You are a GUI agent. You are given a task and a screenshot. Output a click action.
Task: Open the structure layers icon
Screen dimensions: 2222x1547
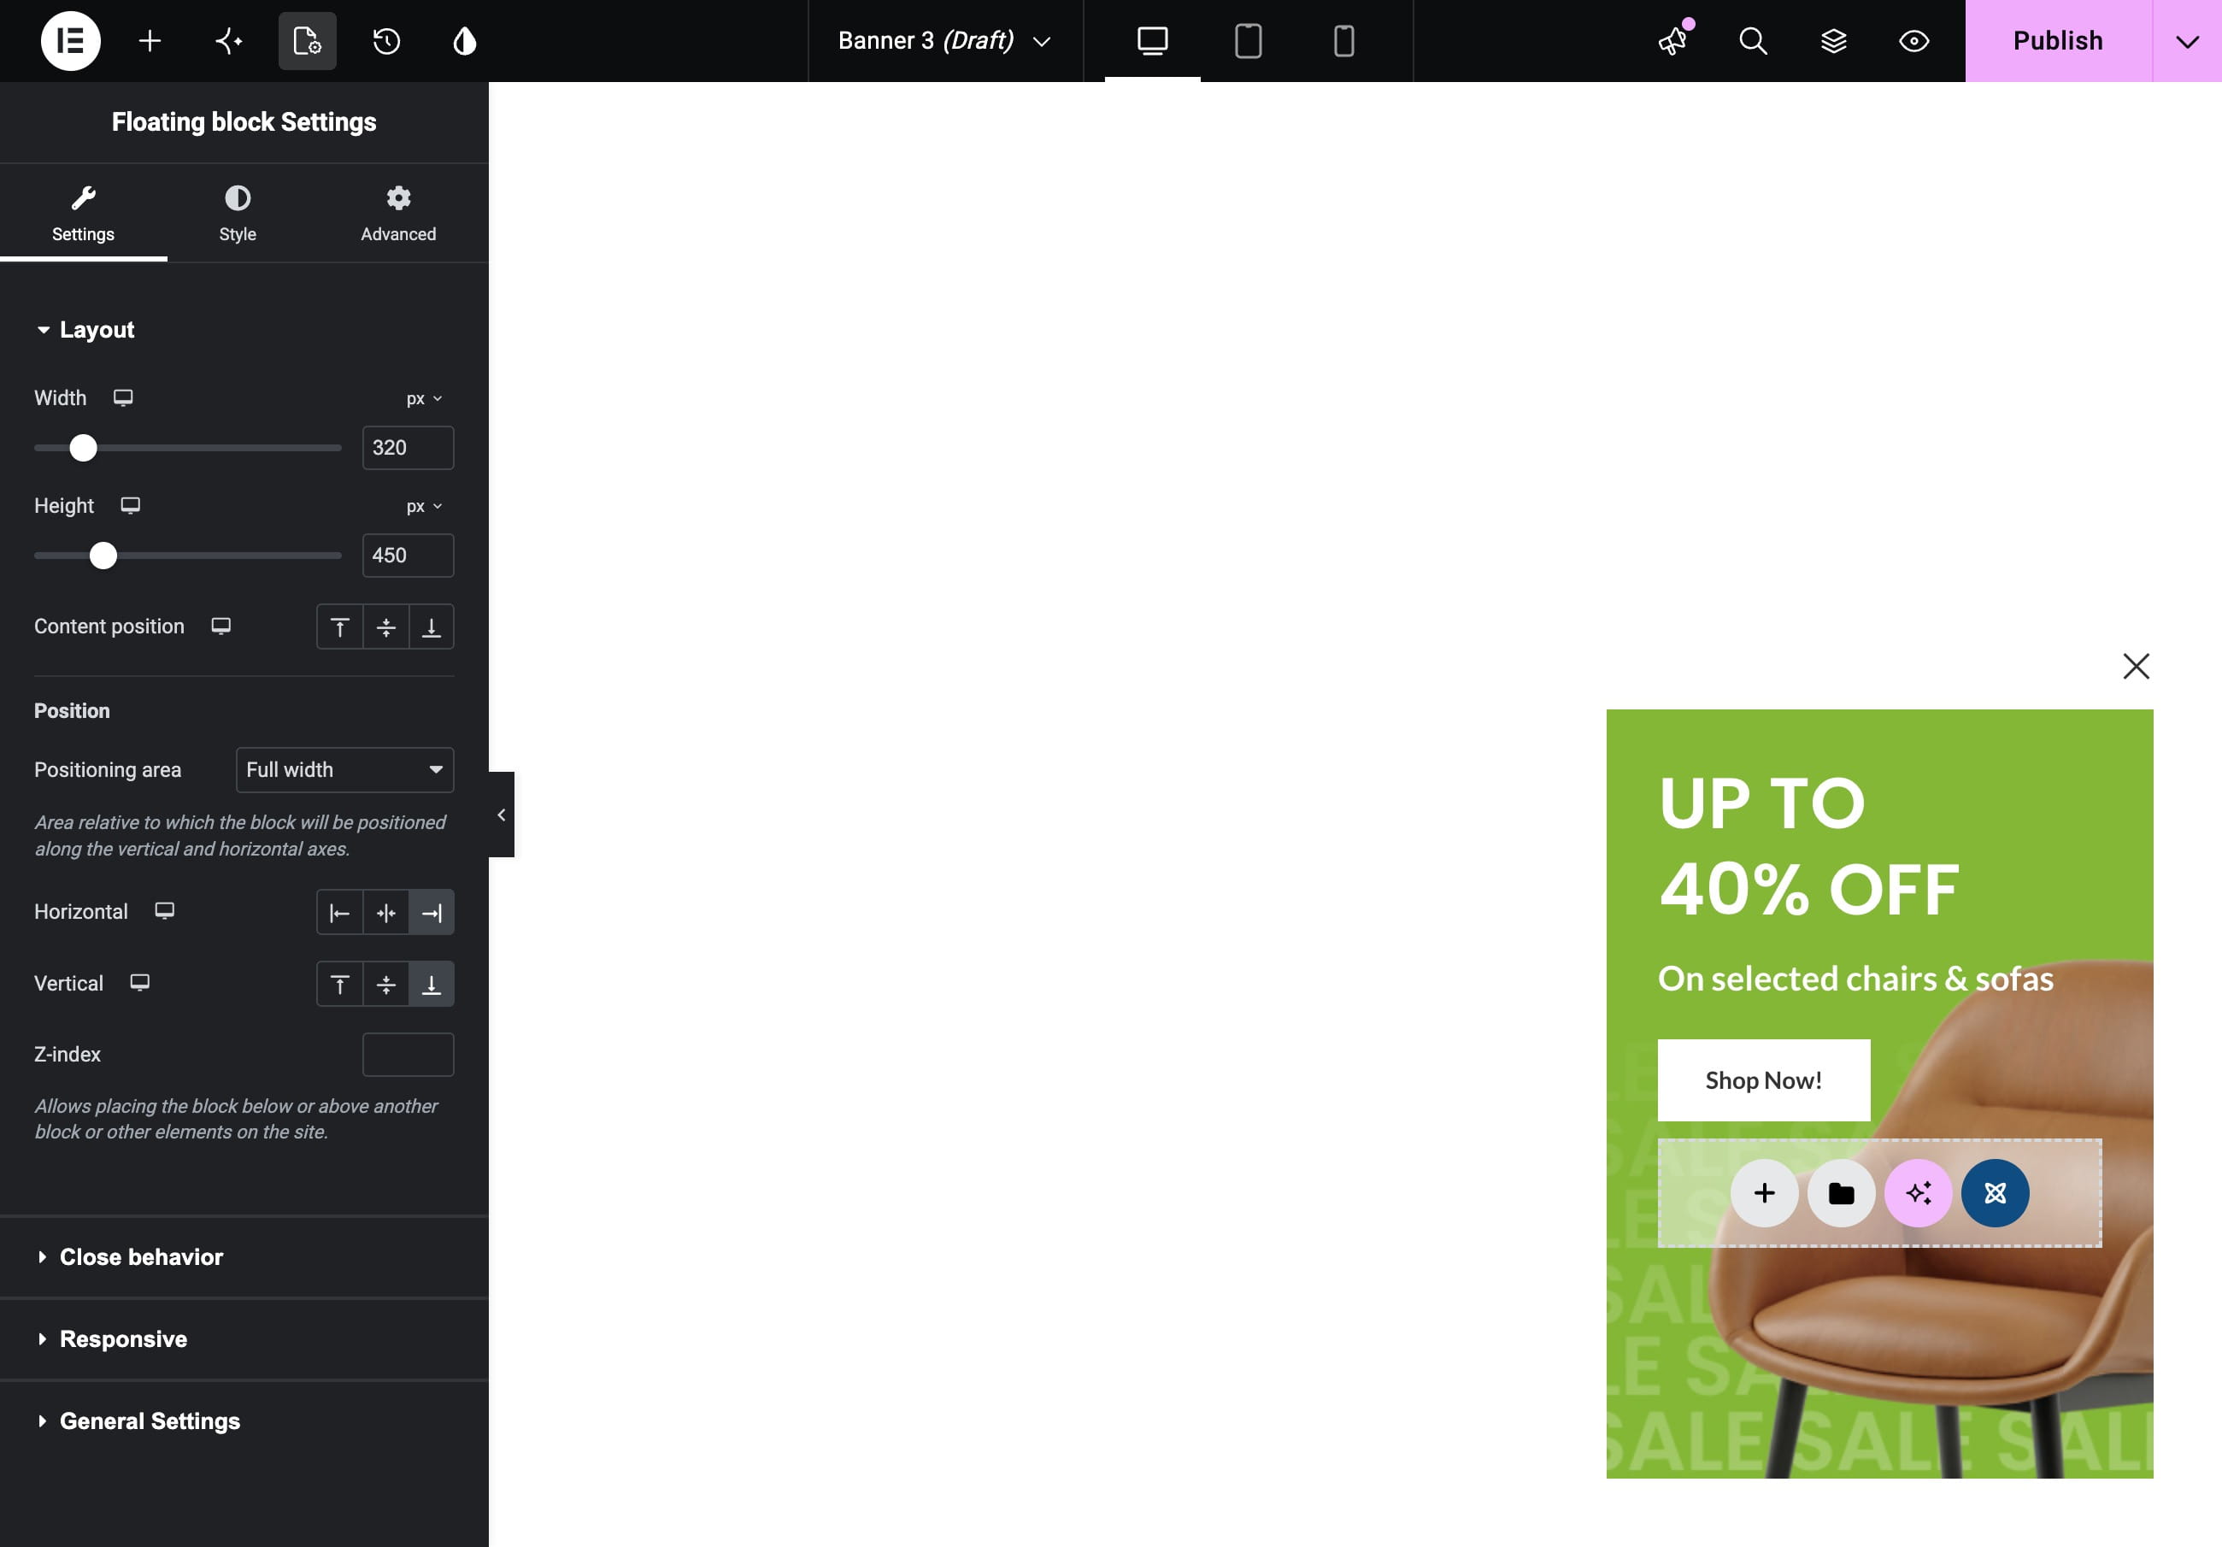1833,41
